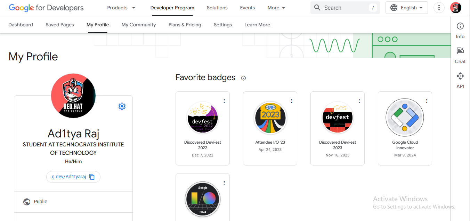
Task: Expand the More dropdown menu
Action: point(276,8)
